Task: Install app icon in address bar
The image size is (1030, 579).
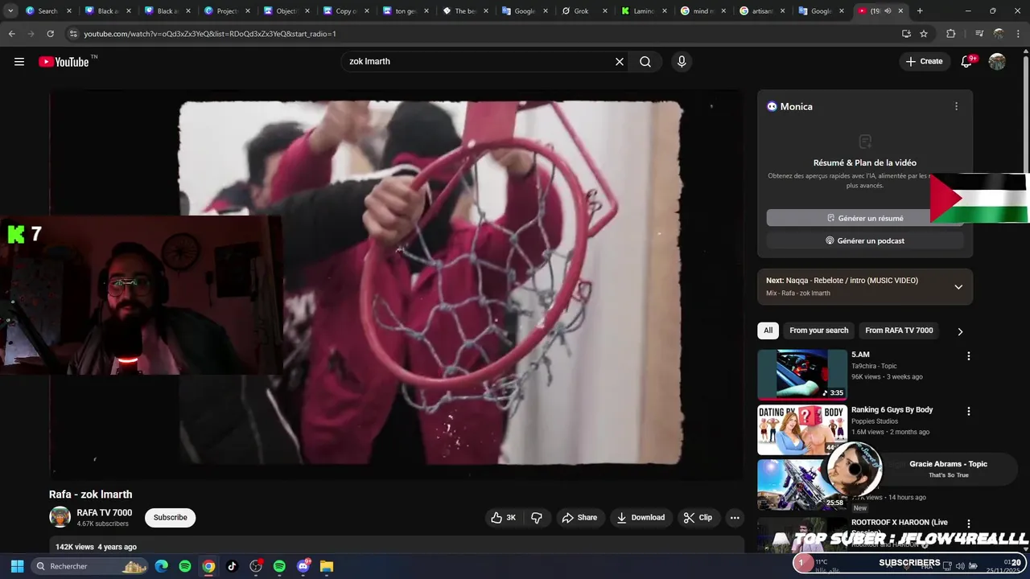Action: [906, 34]
